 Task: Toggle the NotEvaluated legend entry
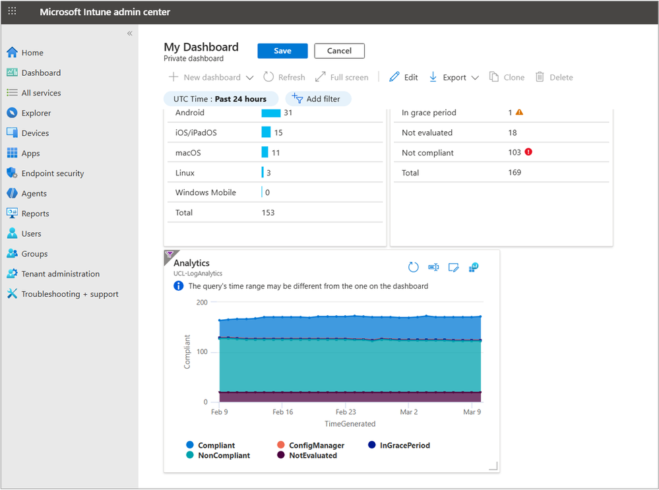(307, 455)
